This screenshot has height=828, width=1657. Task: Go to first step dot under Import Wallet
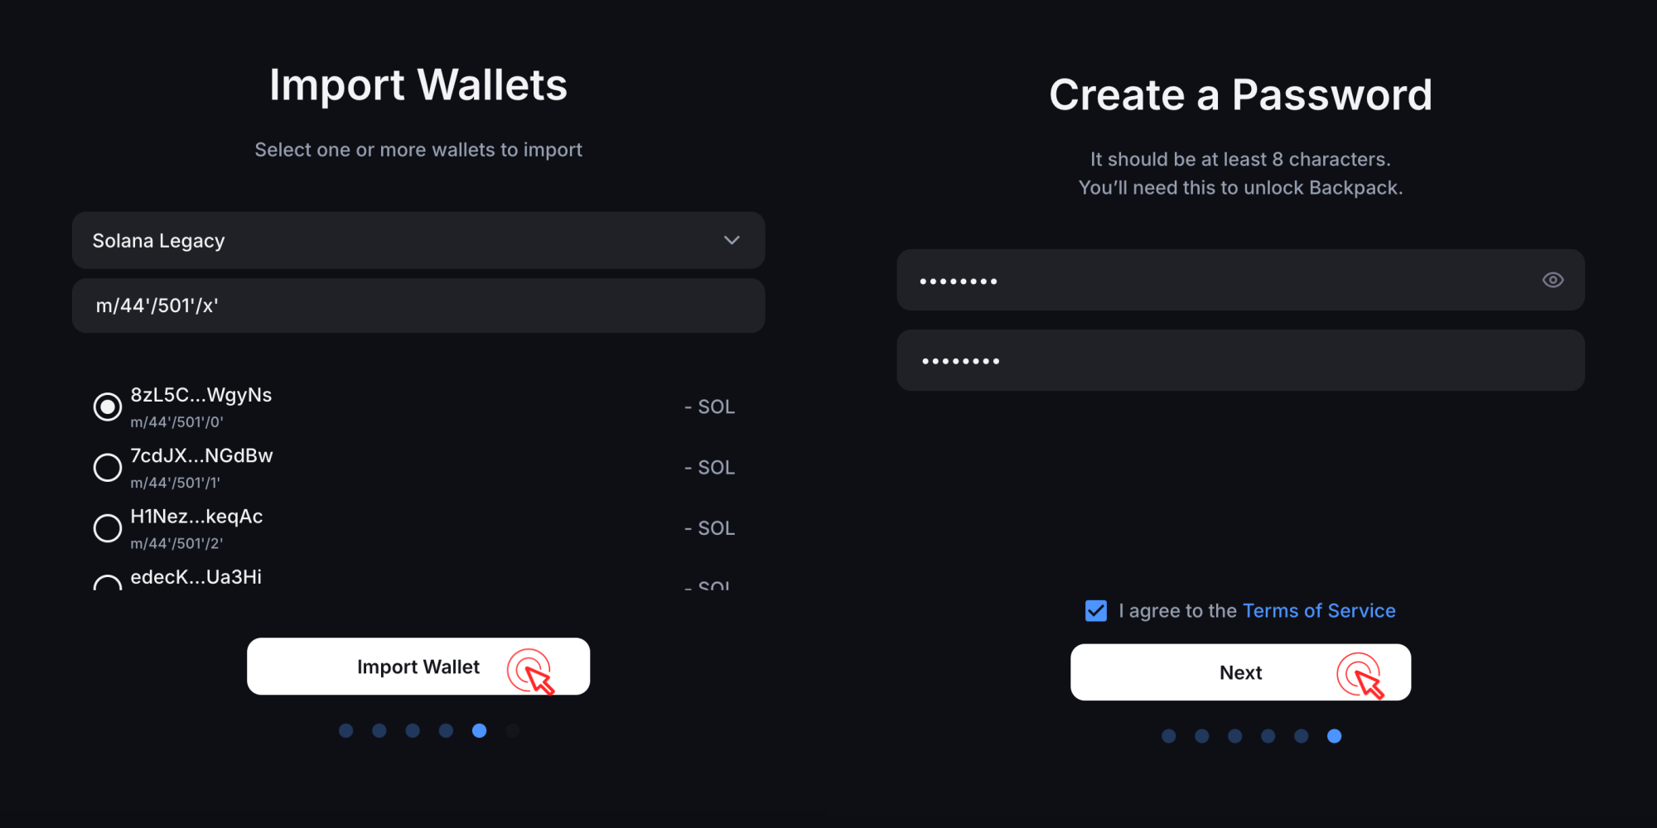pos(346,730)
